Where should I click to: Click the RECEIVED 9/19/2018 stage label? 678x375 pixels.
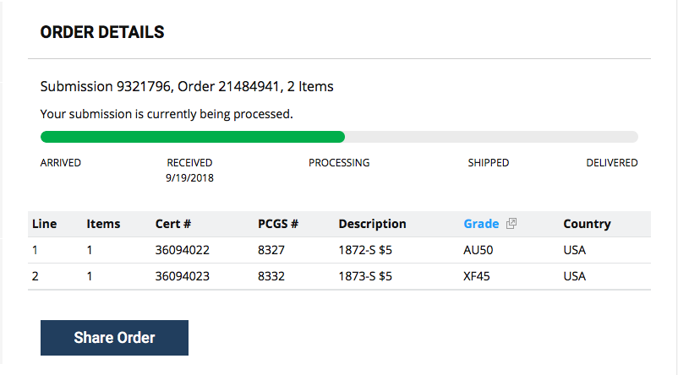point(190,171)
